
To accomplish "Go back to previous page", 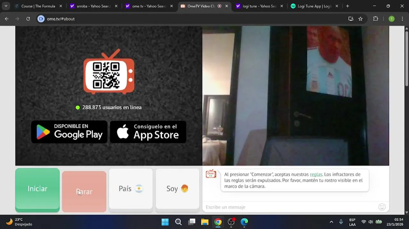I will 7,19.
